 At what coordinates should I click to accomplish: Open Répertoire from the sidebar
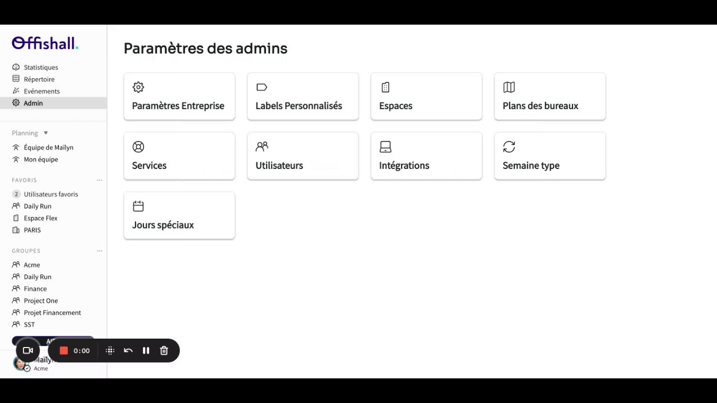pyautogui.click(x=39, y=79)
